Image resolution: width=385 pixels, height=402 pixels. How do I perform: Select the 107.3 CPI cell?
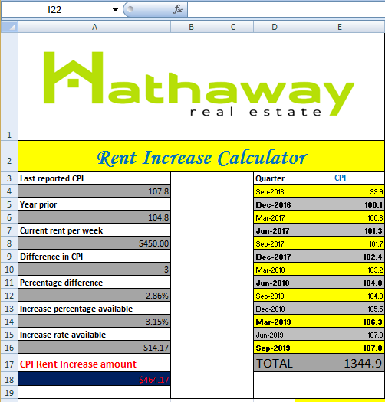(x=340, y=335)
